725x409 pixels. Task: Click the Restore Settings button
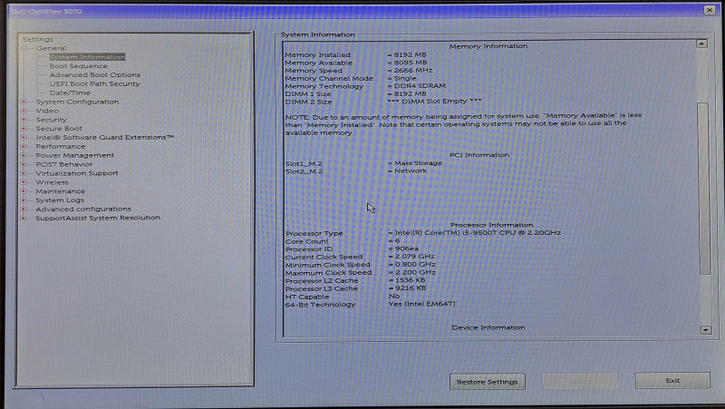[x=488, y=382]
